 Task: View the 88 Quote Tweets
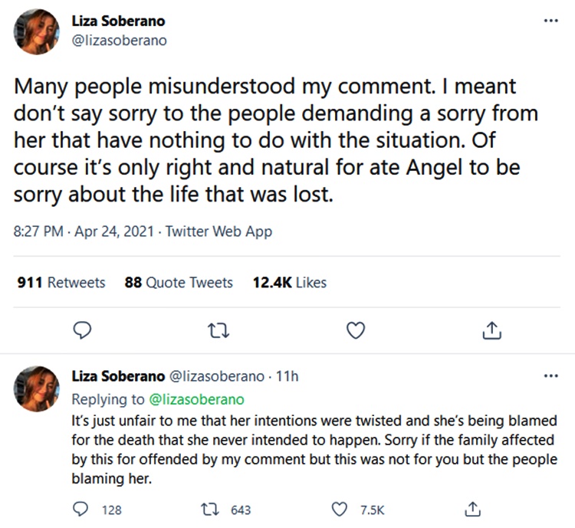[179, 283]
